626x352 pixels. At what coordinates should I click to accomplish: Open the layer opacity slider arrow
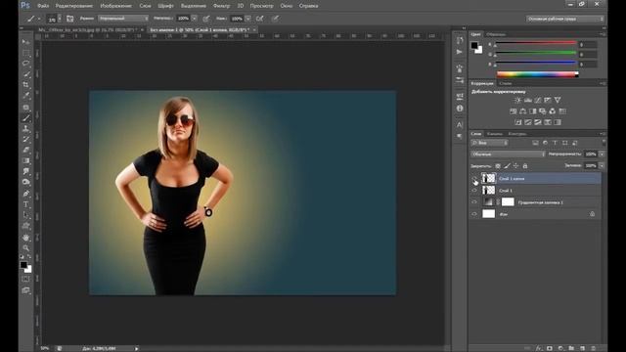[x=603, y=154]
